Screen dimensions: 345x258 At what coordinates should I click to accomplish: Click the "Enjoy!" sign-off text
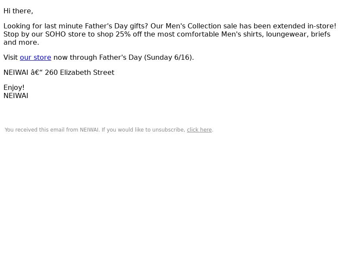[x=14, y=88]
